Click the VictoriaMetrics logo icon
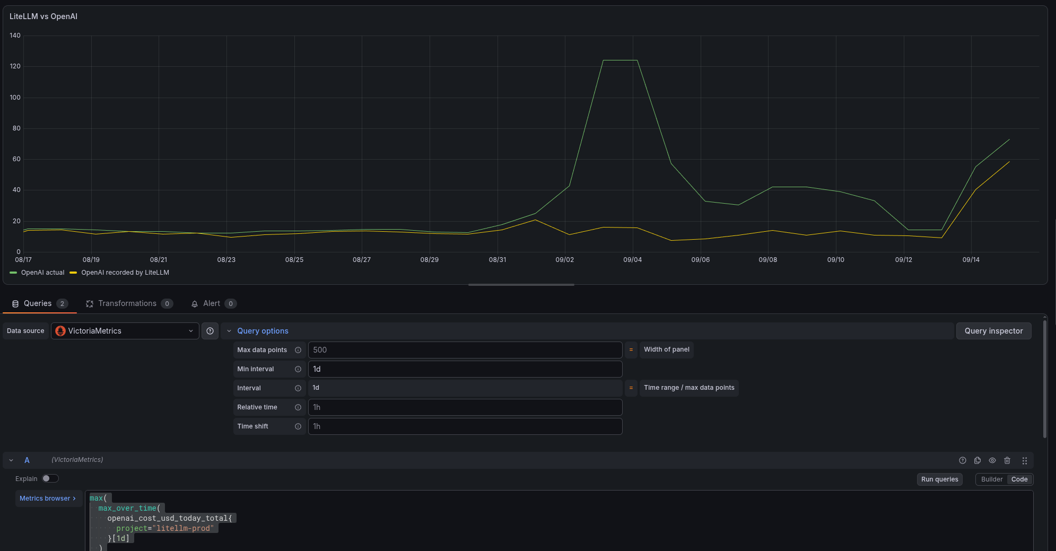Screen dimensions: 1056x551 (60, 331)
